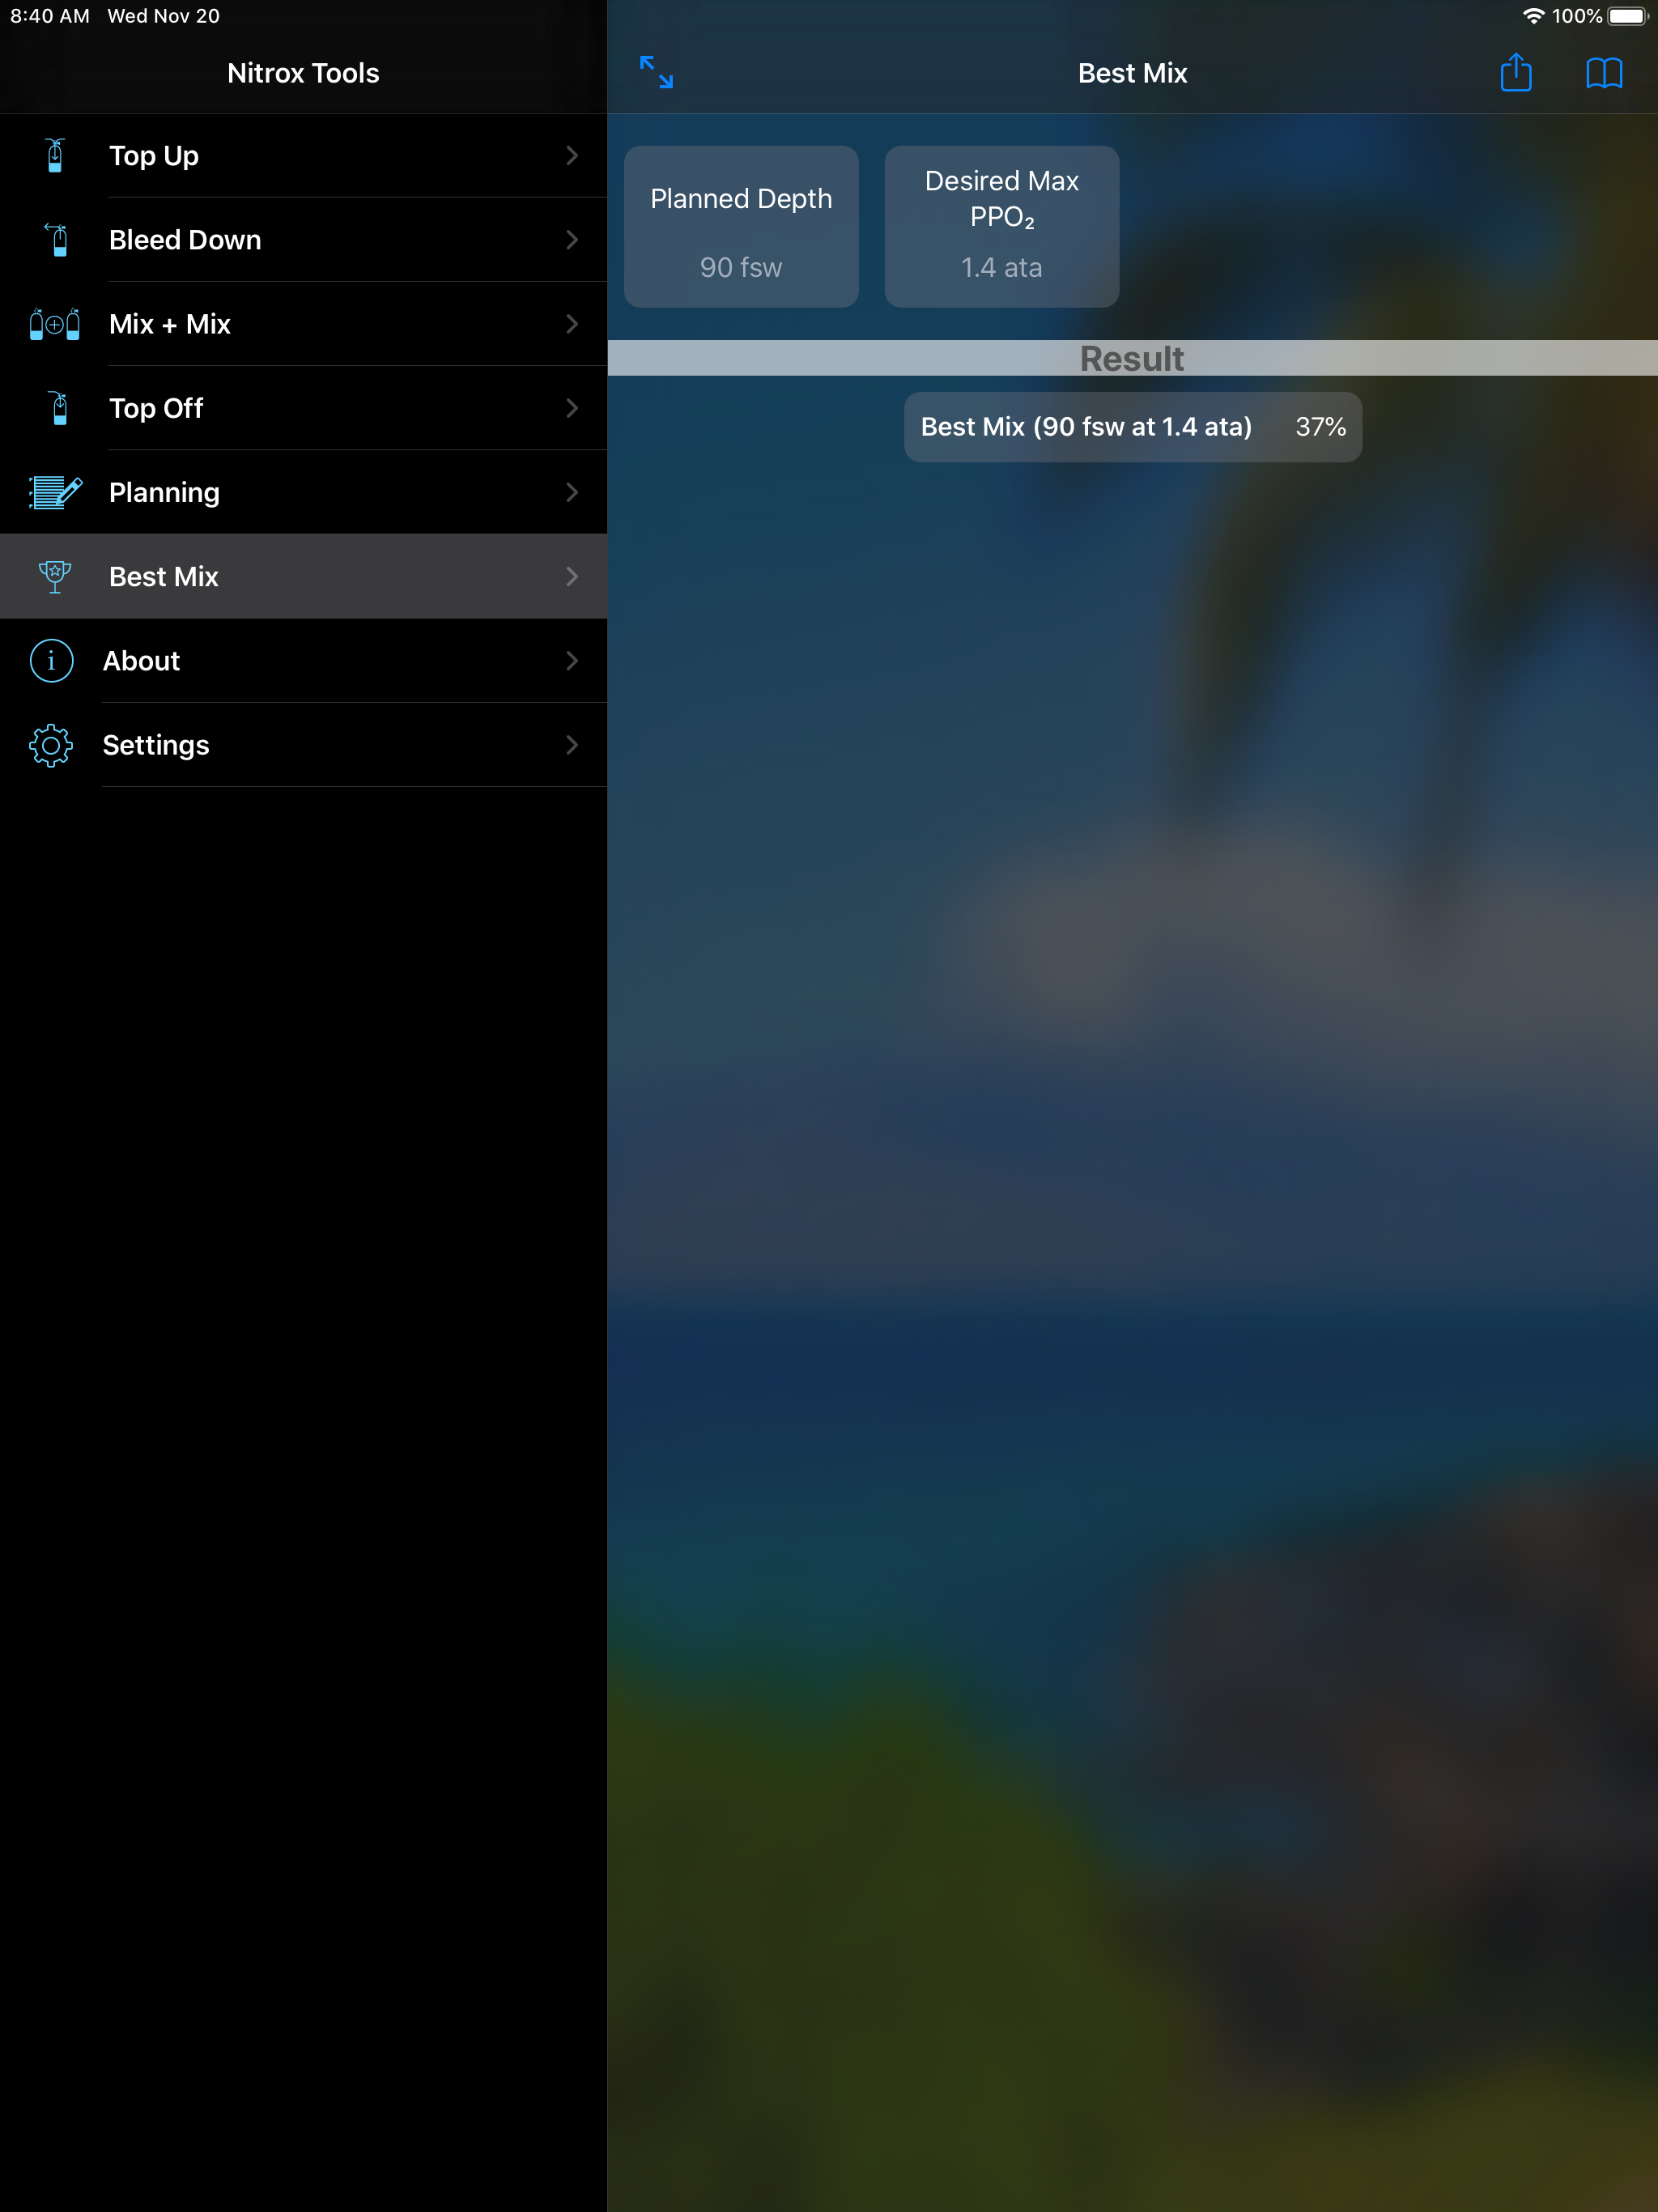This screenshot has width=1658, height=2212.
Task: Click the Mix + Mix tanks icon
Action: coord(55,324)
